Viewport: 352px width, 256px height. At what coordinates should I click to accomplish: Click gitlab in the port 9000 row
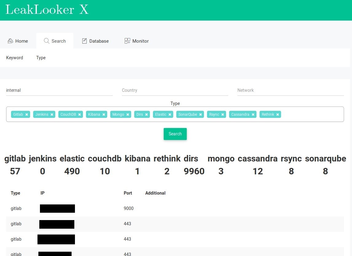[16, 208]
